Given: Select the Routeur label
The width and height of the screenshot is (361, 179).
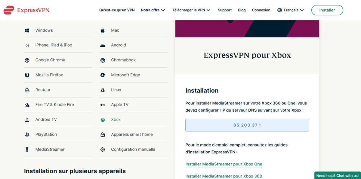Looking at the screenshot, I should coord(43,90).
